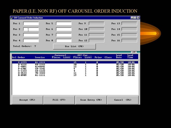Viewport: 171px width, 128px height.
Task: Open Scan Entry (F8)
Action: click(91, 100)
